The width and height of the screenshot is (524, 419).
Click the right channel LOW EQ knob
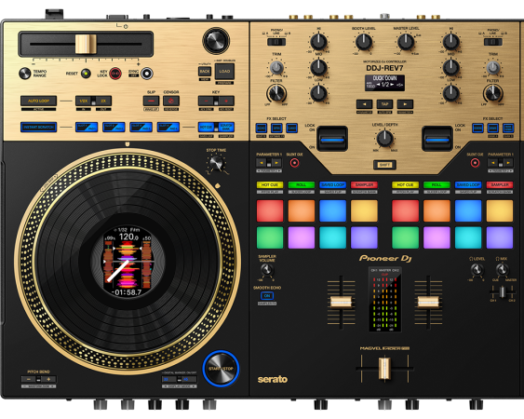(450, 93)
